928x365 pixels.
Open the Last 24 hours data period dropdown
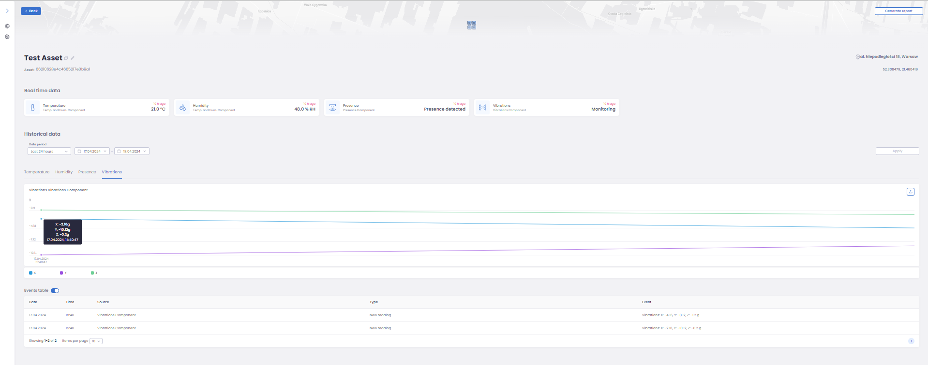(x=49, y=151)
